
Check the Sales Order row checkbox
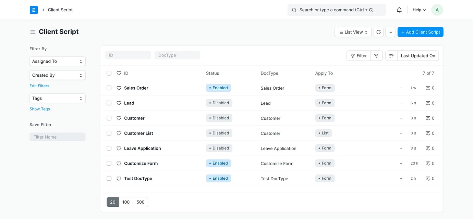tap(109, 88)
